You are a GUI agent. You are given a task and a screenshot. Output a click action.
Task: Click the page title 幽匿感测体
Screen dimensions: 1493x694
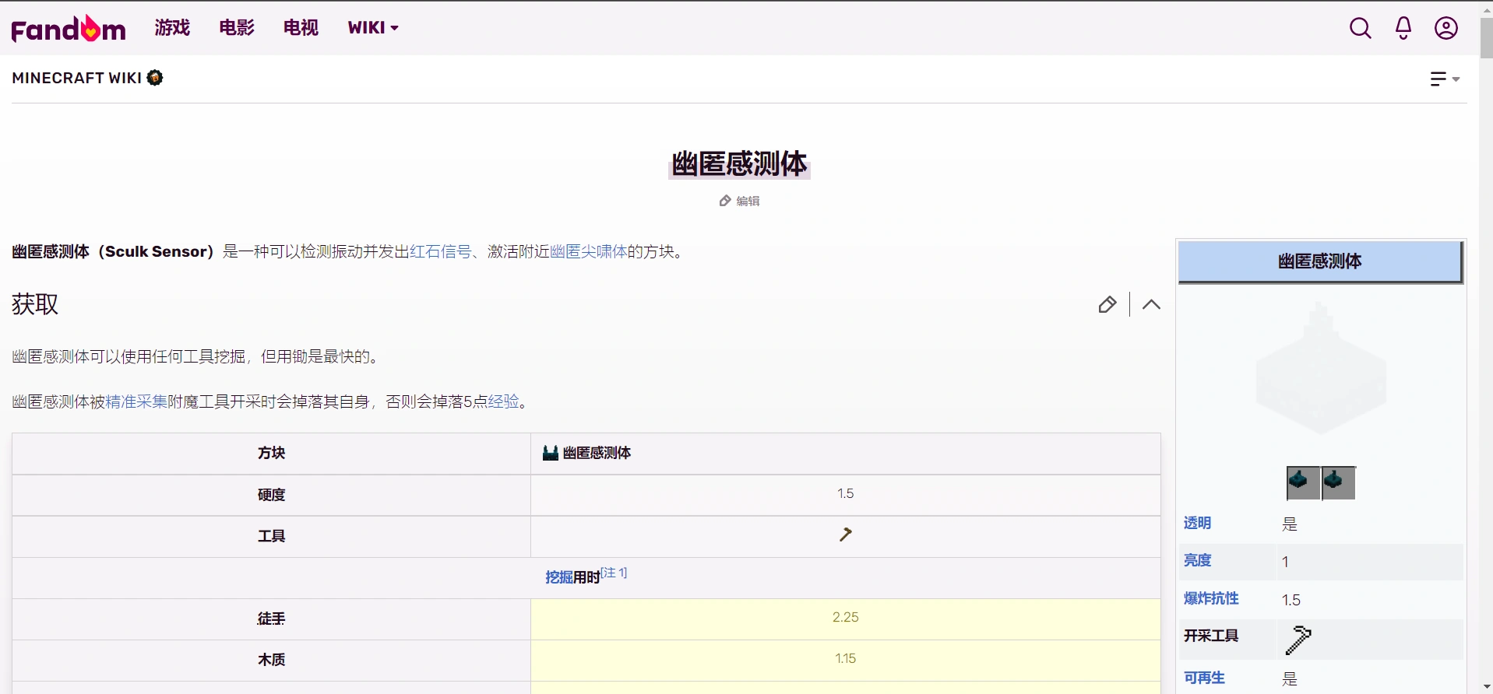[x=739, y=164]
